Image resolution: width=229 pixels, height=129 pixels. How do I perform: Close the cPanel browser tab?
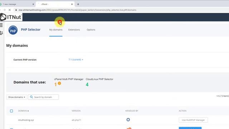(72, 4)
